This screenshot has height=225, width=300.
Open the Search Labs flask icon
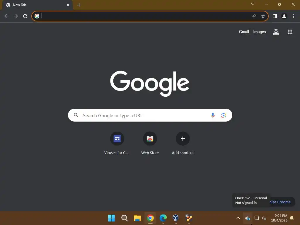tap(276, 32)
